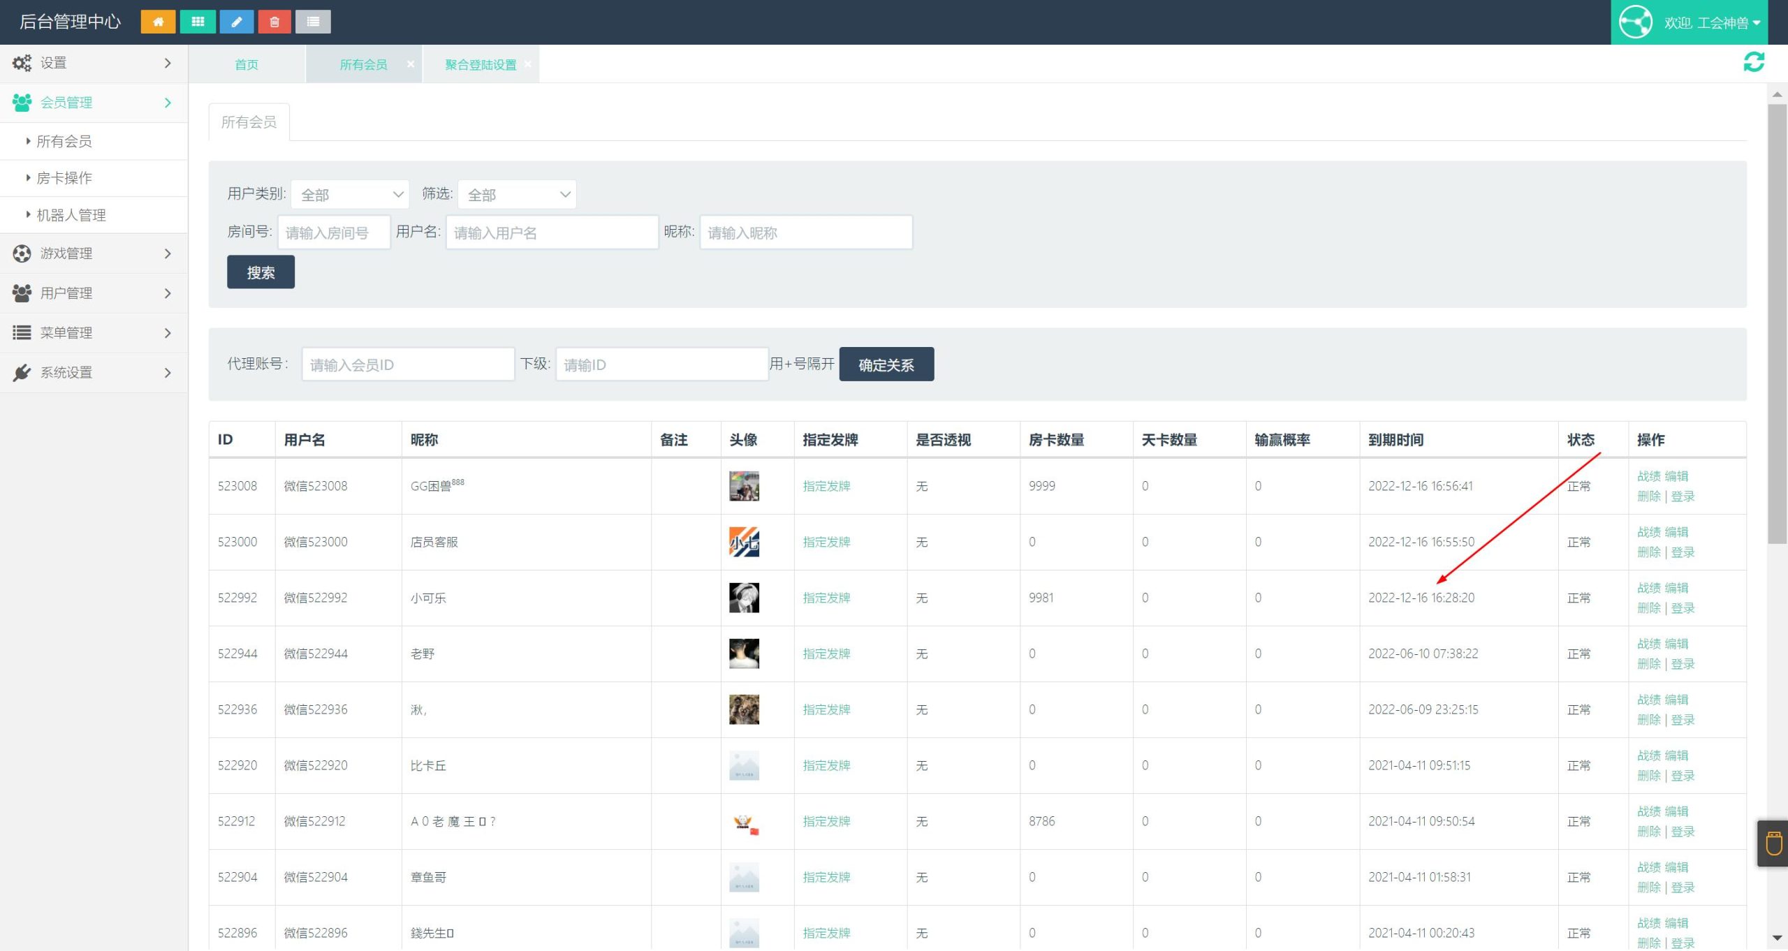Switch to the 首页 tab
This screenshot has height=951, width=1788.
coord(247,64)
